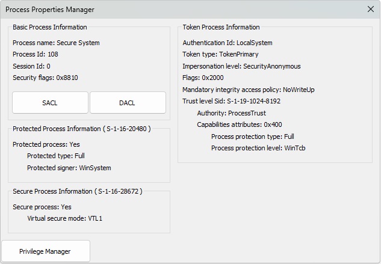The image size is (381, 264).
Task: Click Process protection level: WinTcb line
Action: click(256, 148)
